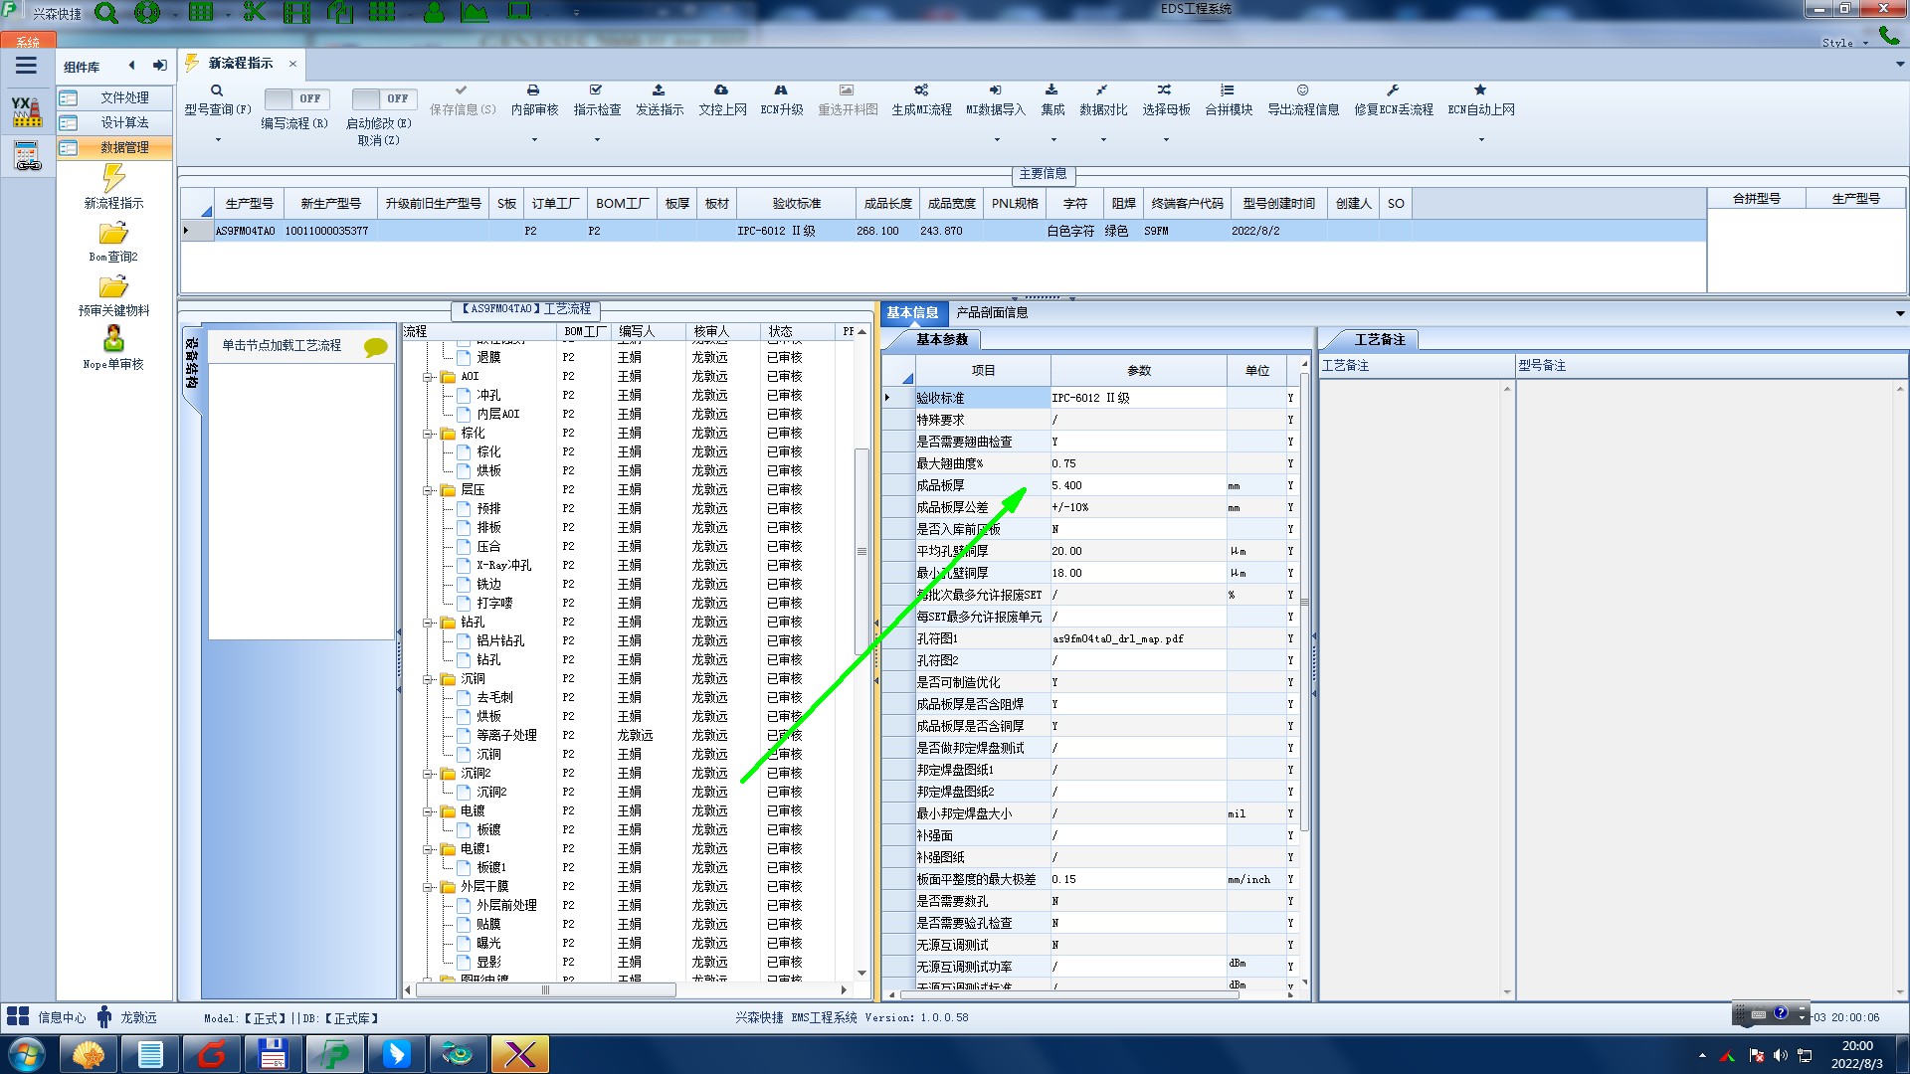Click the 成品板厚 parameter field value 5.400
Screen dimensions: 1910x1074
(x=1137, y=485)
